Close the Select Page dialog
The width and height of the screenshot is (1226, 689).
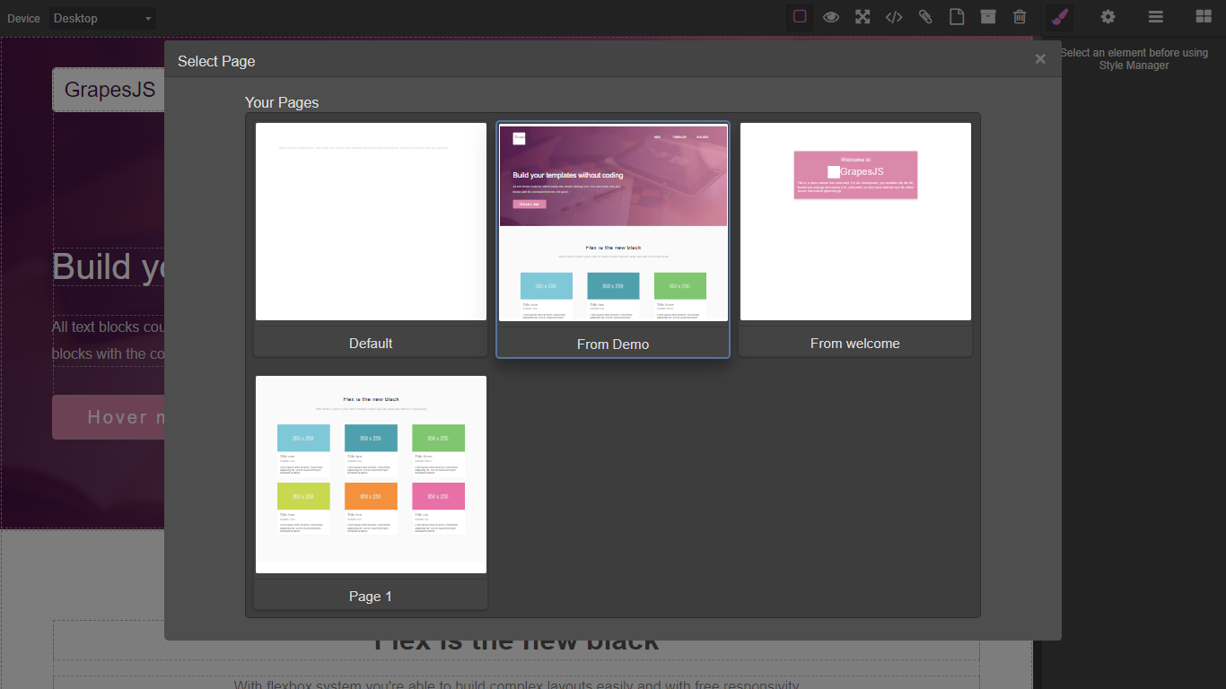point(1040,58)
